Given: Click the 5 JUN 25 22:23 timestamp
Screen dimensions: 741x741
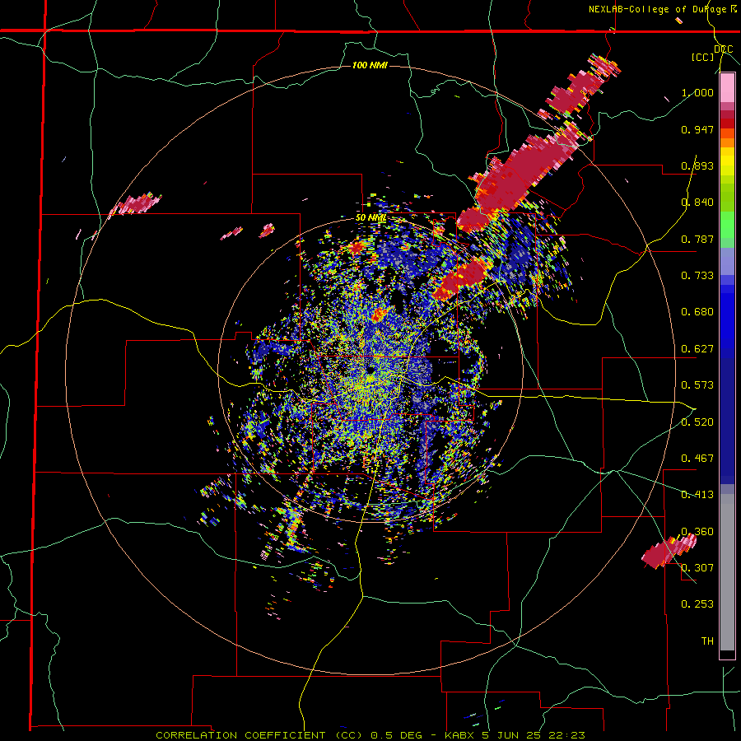Looking at the screenshot, I should 533,735.
